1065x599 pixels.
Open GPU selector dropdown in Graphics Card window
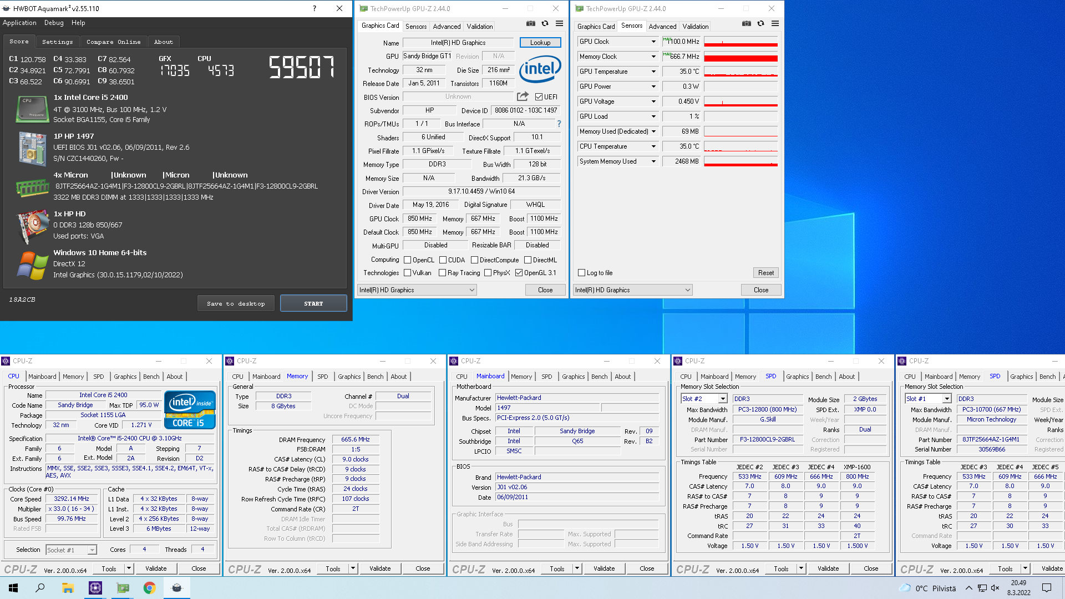(x=417, y=290)
